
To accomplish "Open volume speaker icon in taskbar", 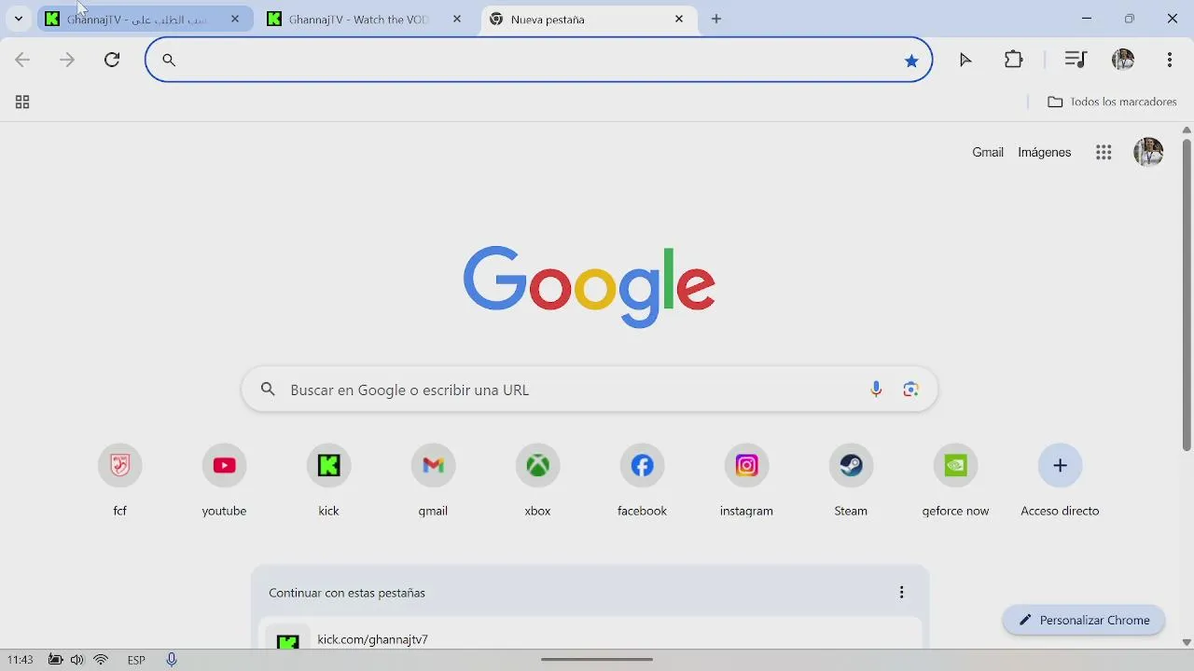I will (x=77, y=660).
